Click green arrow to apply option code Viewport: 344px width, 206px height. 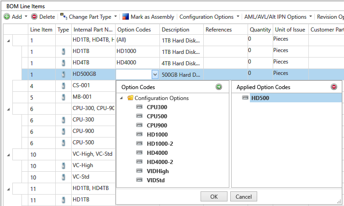tap(218, 87)
